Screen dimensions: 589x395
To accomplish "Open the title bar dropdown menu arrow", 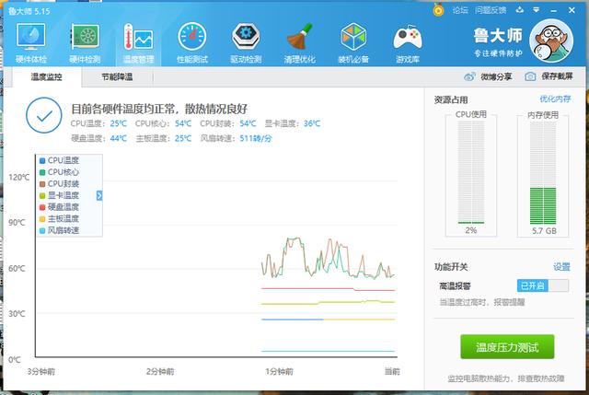I will 536,10.
